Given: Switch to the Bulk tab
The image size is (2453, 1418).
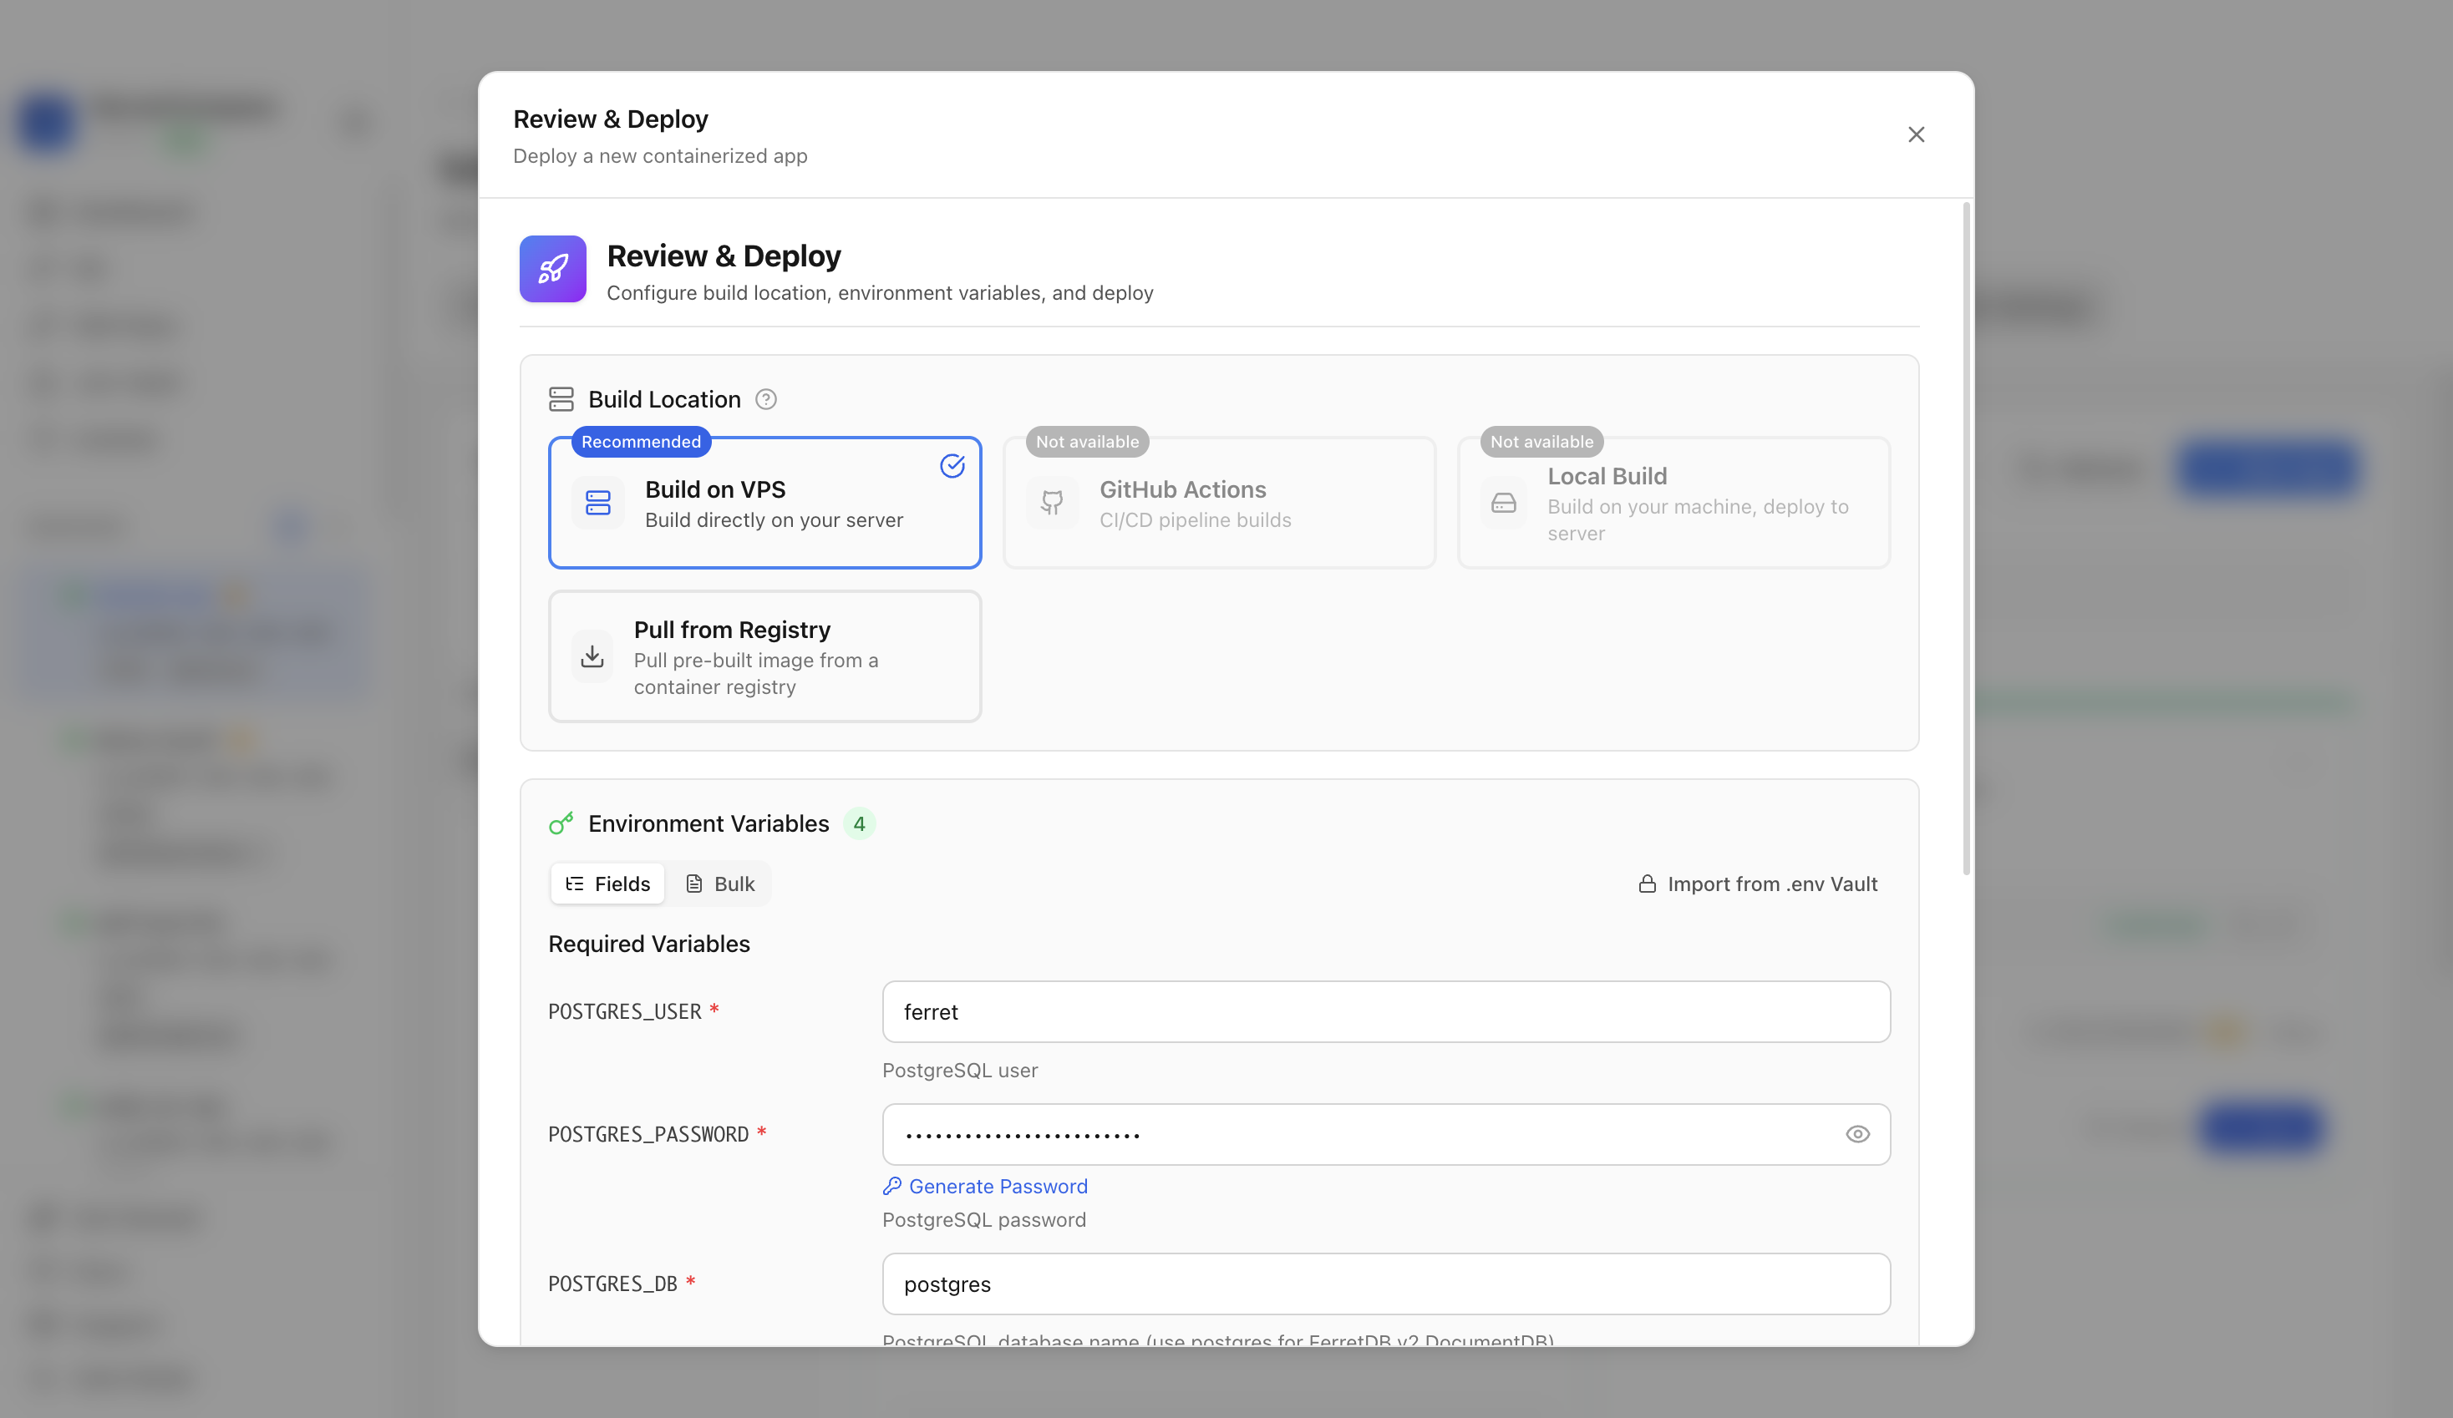Looking at the screenshot, I should click(720, 884).
